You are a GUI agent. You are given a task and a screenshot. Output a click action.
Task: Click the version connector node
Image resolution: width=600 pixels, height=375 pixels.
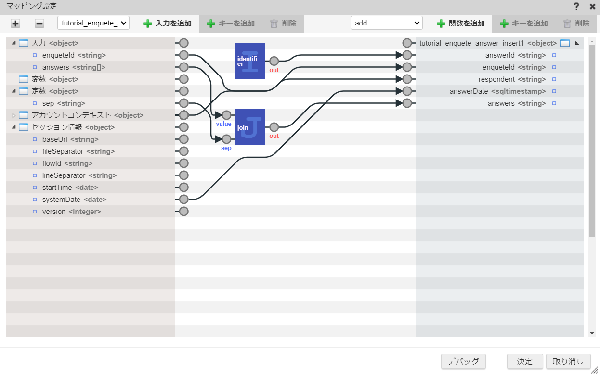pos(183,212)
